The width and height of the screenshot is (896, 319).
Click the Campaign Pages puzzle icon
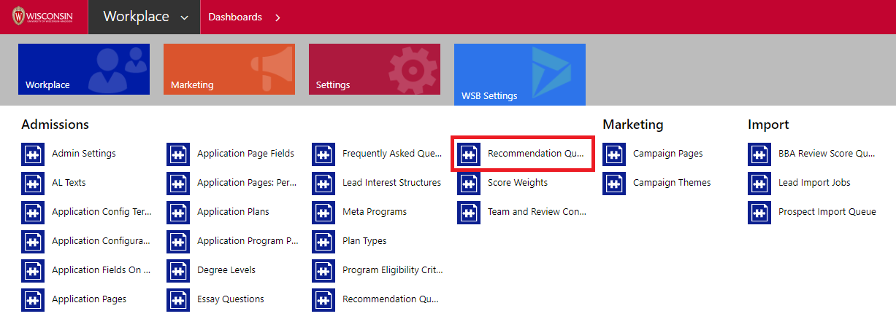614,154
